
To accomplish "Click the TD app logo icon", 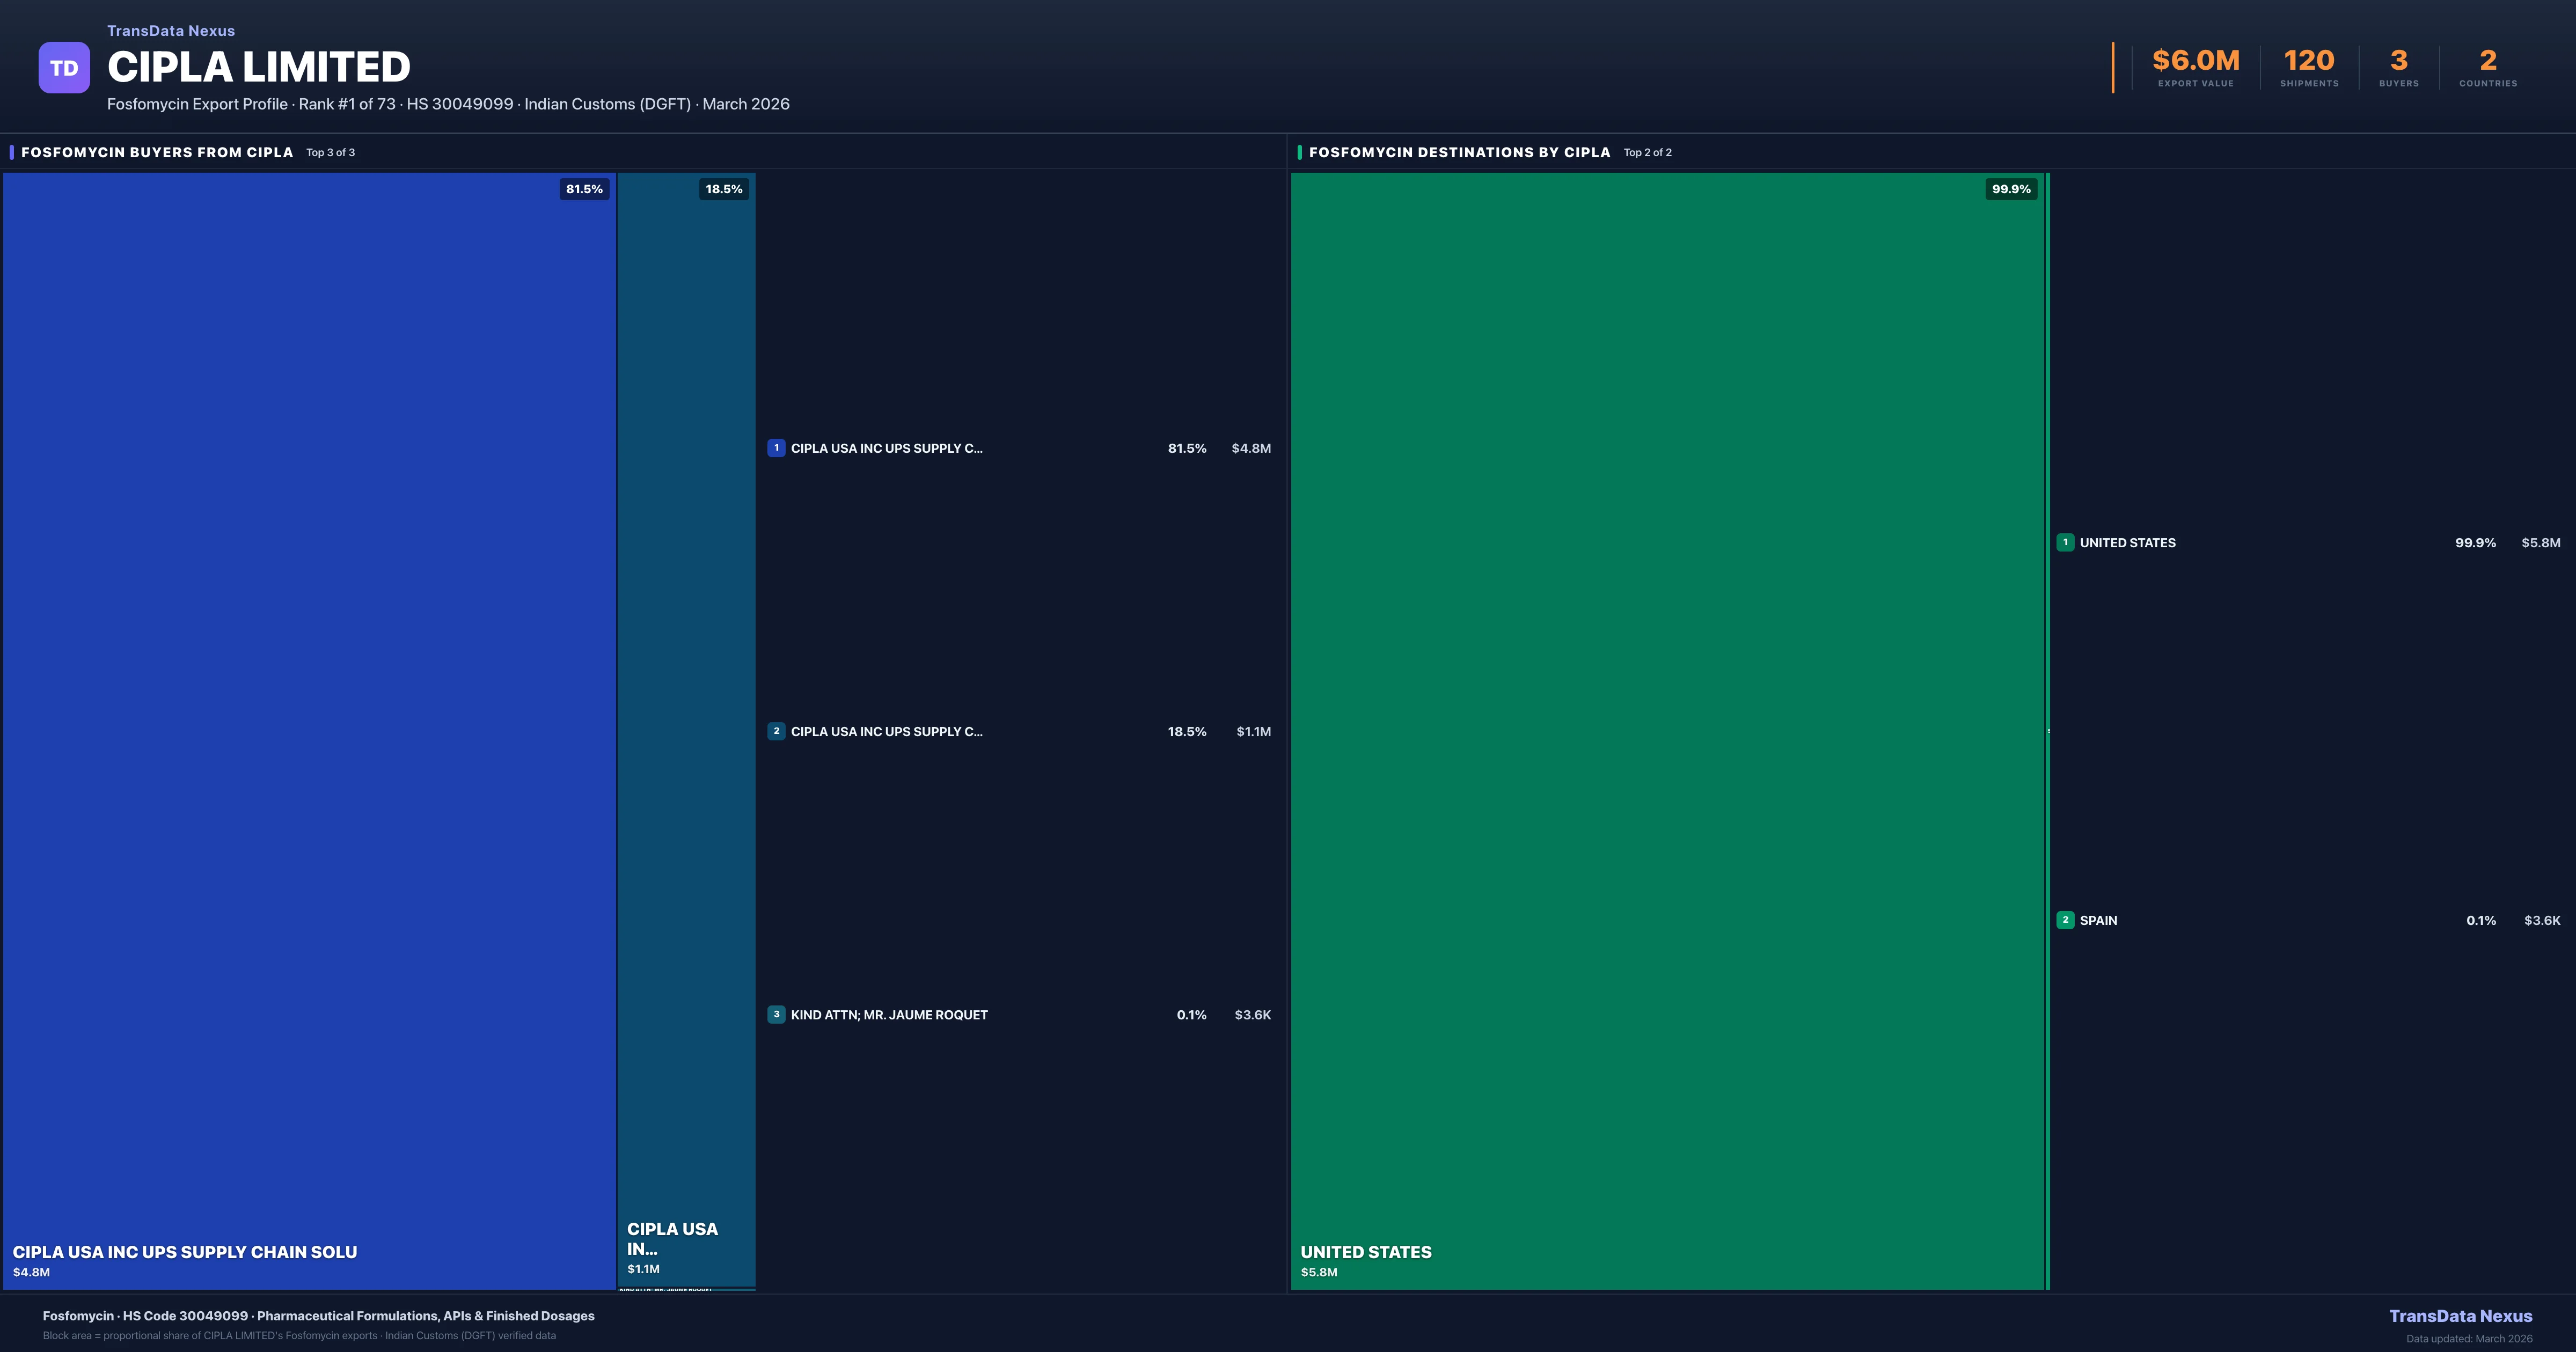I will point(64,66).
